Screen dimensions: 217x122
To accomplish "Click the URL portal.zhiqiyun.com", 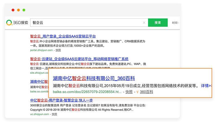I will pos(42,50).
